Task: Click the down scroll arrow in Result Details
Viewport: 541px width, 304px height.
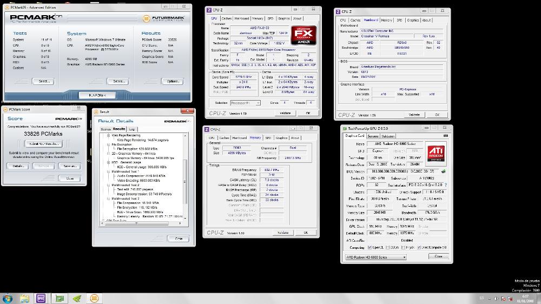Action: point(185,218)
